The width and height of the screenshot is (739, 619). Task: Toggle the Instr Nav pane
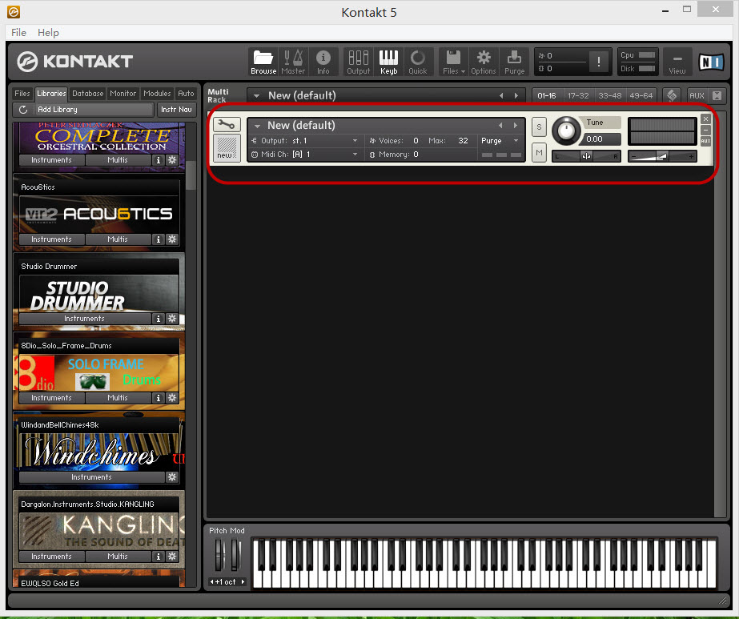pyautogui.click(x=176, y=110)
